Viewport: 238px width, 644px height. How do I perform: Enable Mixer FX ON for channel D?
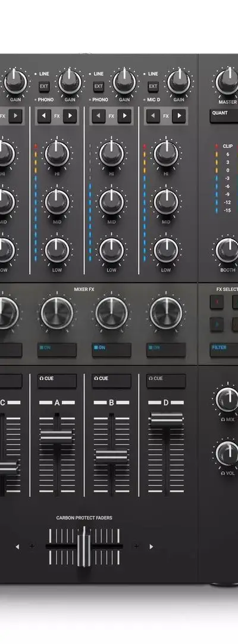click(x=166, y=350)
